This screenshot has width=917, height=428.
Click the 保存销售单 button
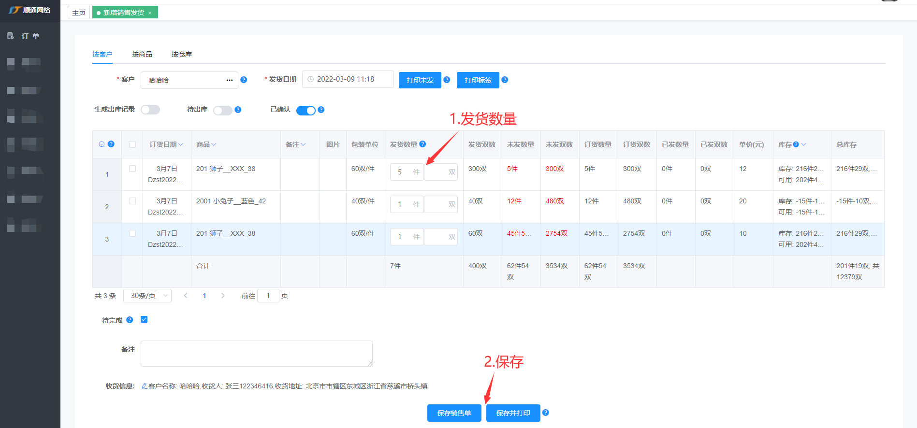pyautogui.click(x=454, y=413)
